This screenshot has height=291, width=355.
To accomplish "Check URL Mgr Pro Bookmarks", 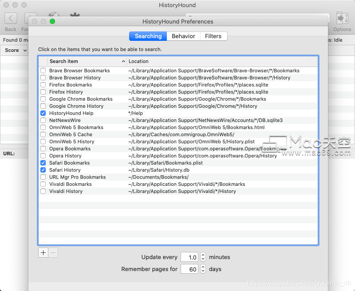I will 43,177.
